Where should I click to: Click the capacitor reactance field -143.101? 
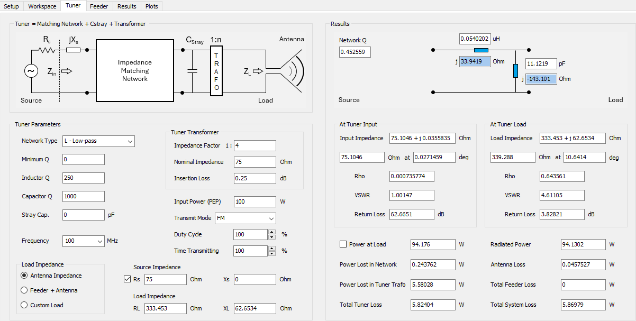pos(541,79)
